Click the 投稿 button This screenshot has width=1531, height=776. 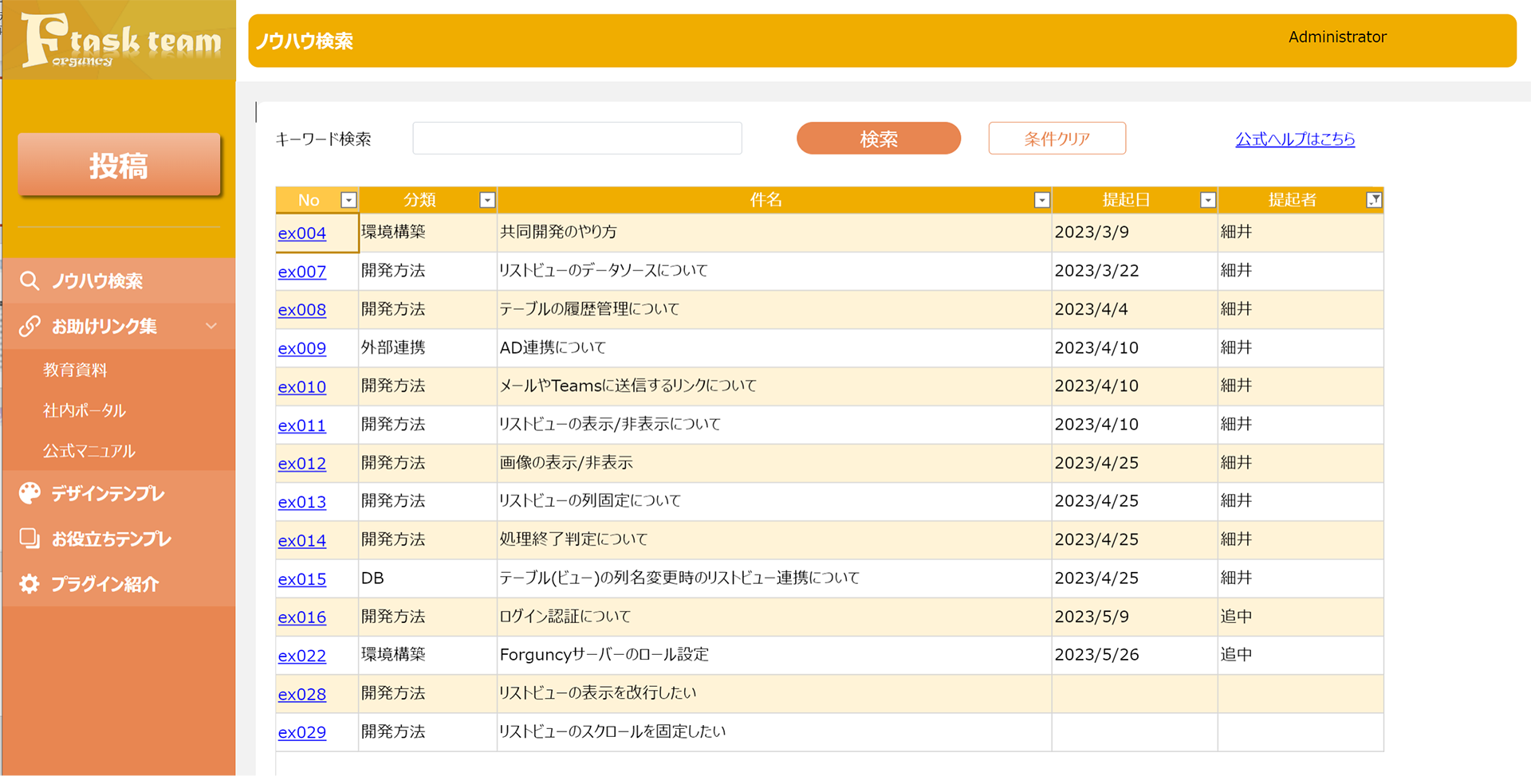click(x=118, y=165)
